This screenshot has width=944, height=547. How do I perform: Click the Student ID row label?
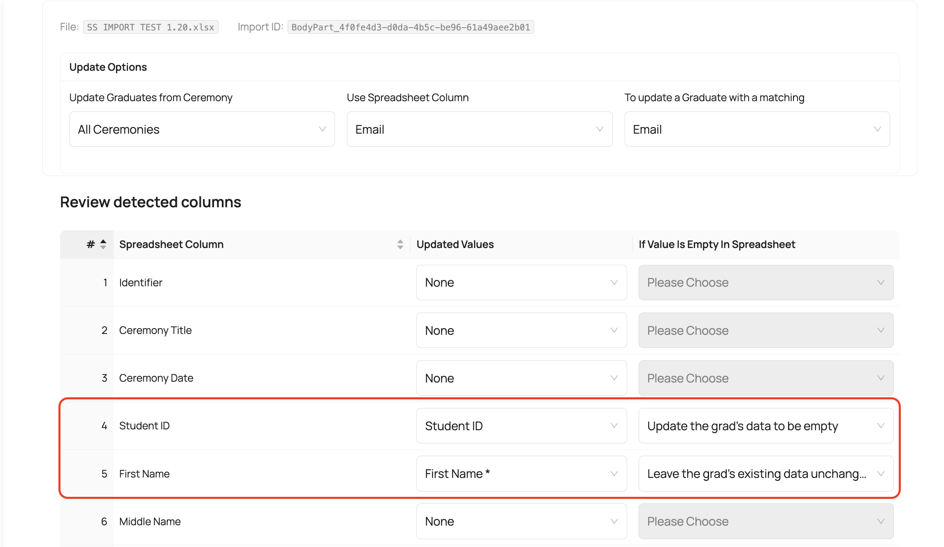point(144,426)
